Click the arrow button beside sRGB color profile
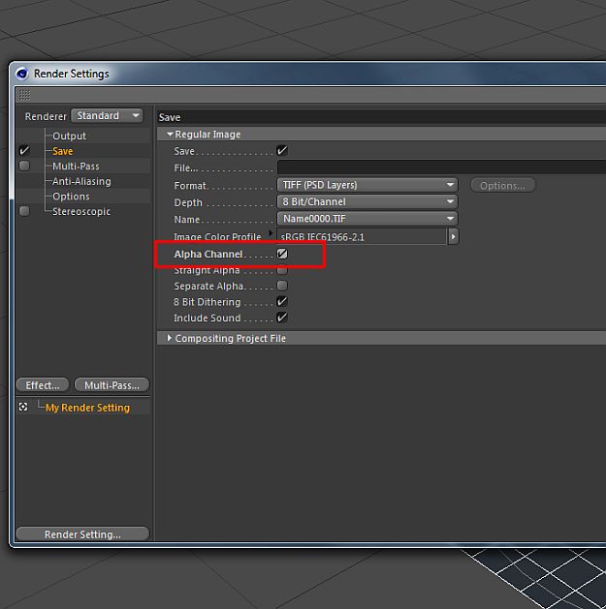 click(453, 236)
